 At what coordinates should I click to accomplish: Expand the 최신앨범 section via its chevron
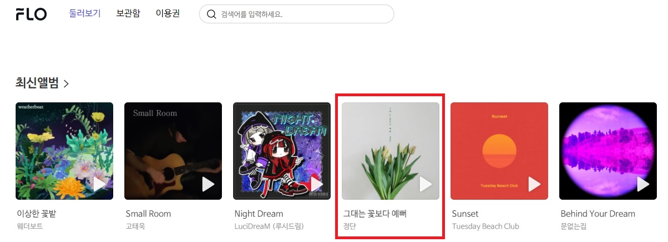point(66,83)
